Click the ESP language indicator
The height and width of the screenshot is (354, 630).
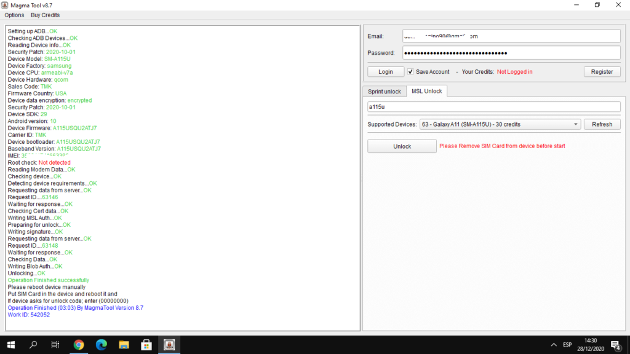[567, 345]
